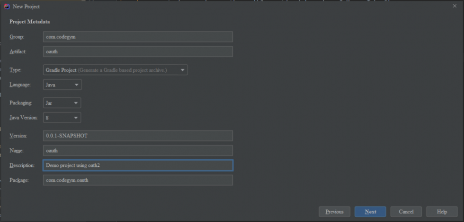
Task: Click the Group field containing com.codegym
Action: (x=138, y=37)
